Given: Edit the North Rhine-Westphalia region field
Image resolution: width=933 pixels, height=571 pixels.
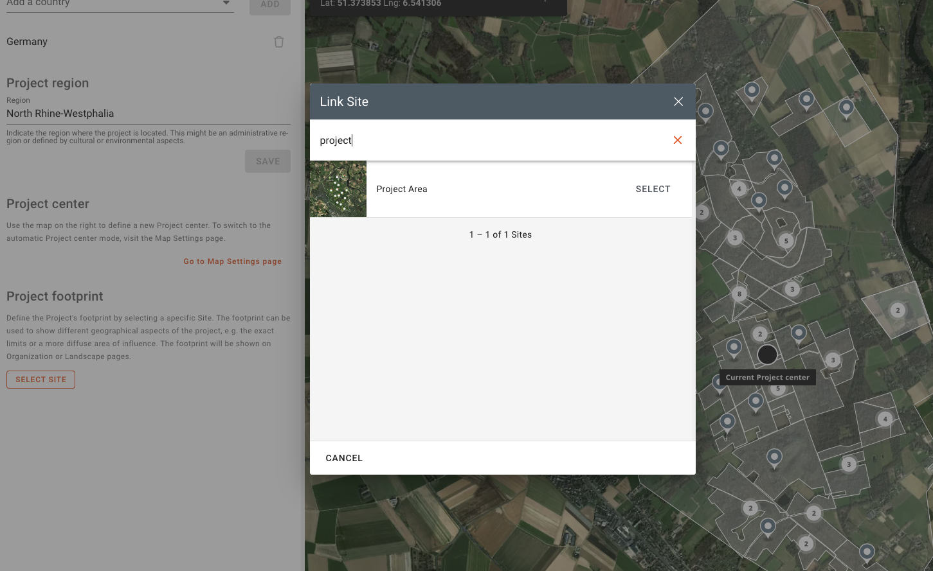Looking at the screenshot, I should (148, 114).
